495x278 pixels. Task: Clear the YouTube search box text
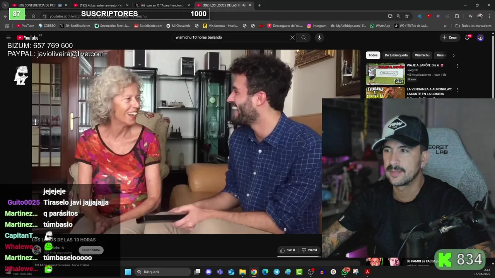(292, 37)
